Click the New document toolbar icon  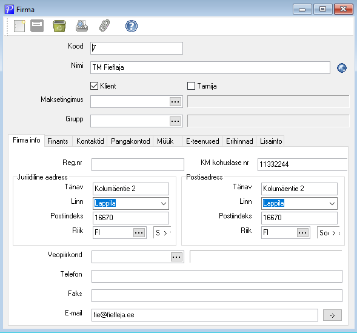point(19,26)
